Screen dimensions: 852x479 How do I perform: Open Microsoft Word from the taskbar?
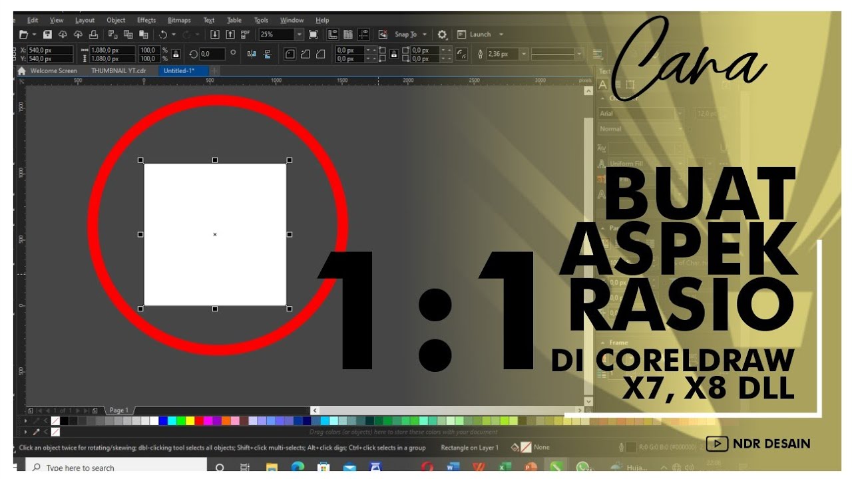[x=453, y=468]
